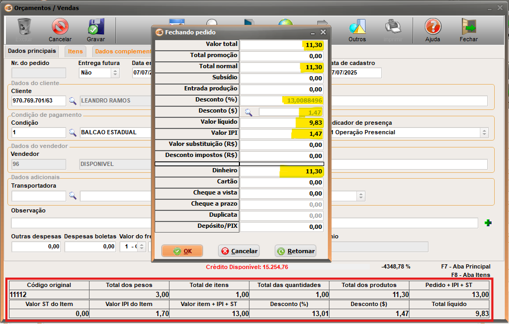
Task: Click the Transportadora search magnifier icon
Action: pos(73,196)
